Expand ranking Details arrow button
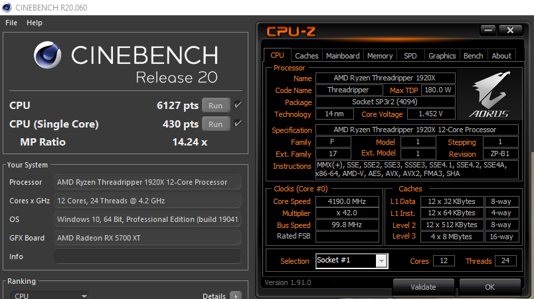The height and width of the screenshot is (299, 534). click(236, 296)
